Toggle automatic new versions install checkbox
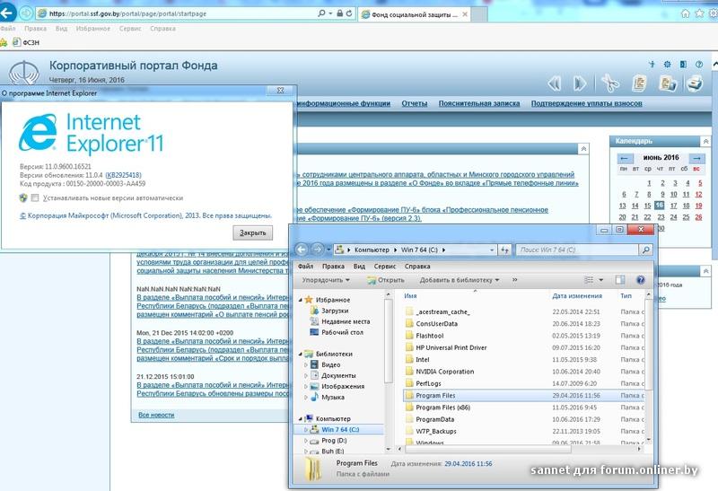This screenshot has width=718, height=491. 35,197
